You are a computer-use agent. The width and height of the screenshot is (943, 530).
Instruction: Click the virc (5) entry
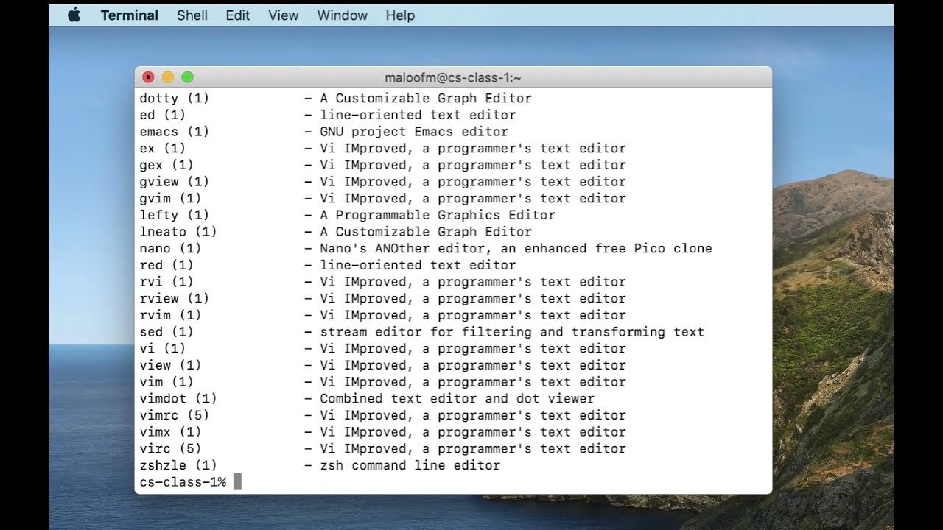(170, 448)
